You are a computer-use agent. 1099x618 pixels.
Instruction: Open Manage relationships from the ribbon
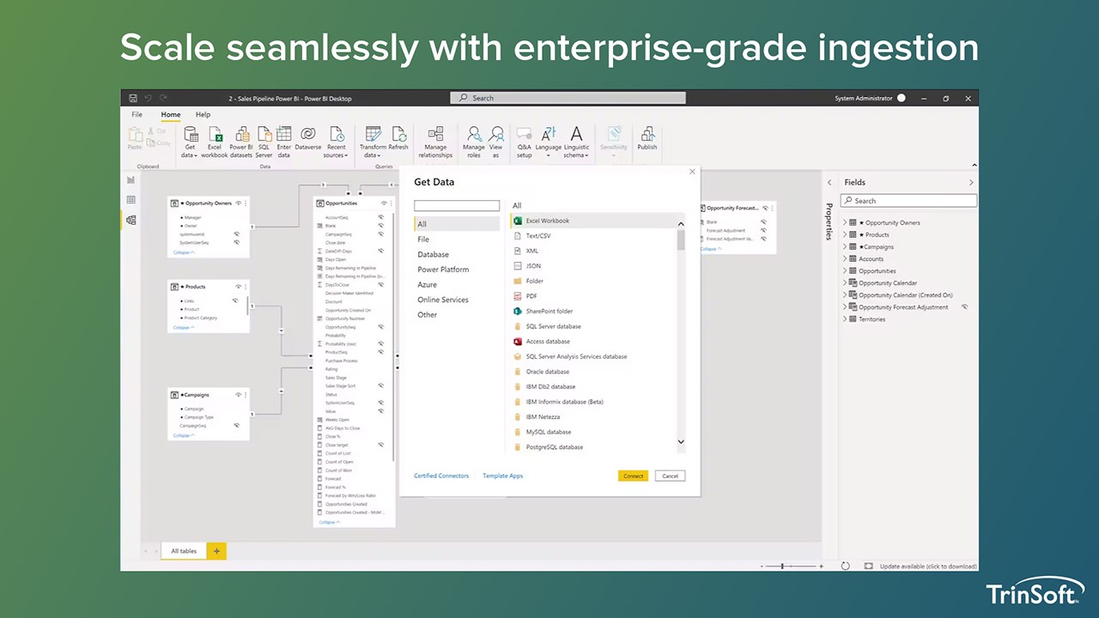point(435,142)
